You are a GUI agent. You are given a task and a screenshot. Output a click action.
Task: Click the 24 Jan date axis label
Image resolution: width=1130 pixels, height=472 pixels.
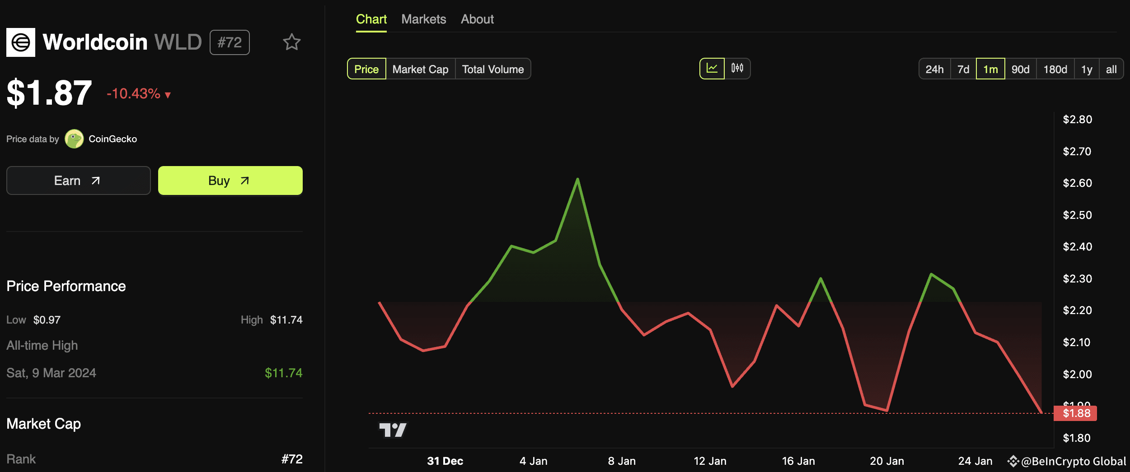pos(975,461)
